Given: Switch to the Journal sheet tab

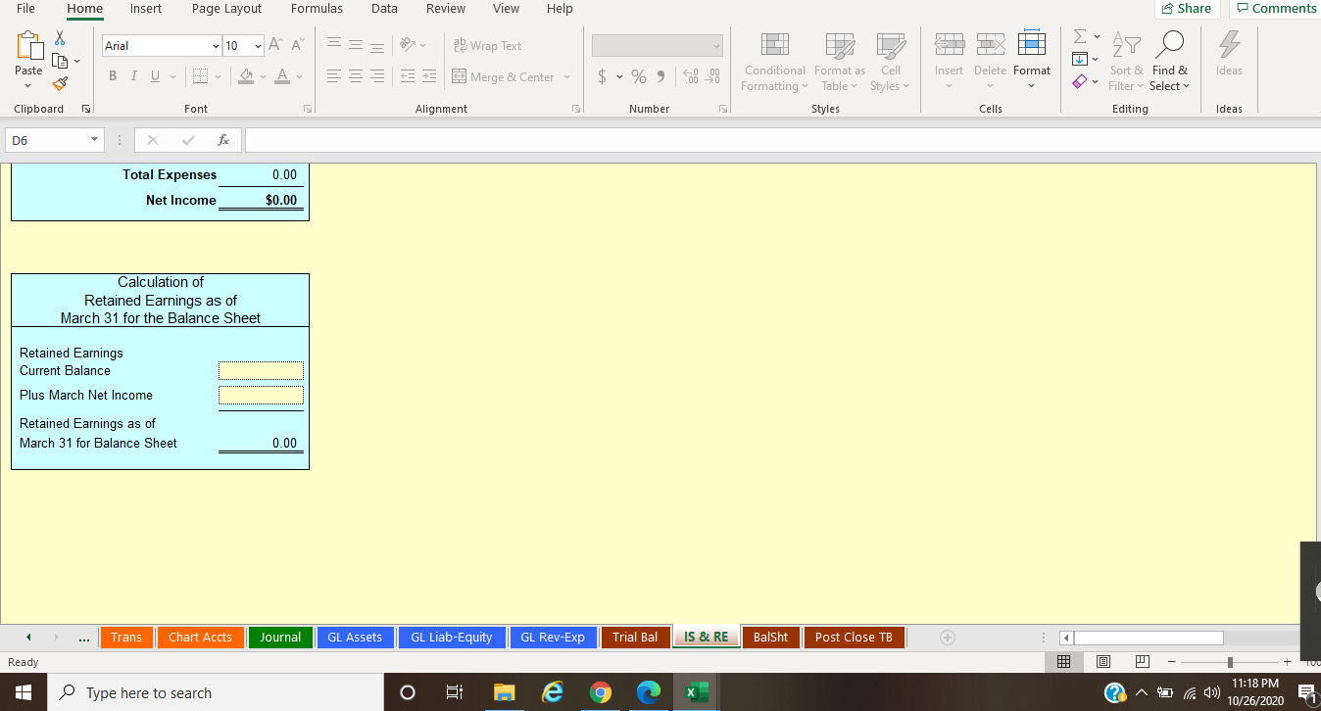Looking at the screenshot, I should coord(280,638).
